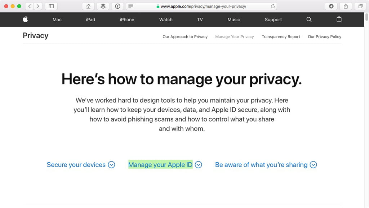Image resolution: width=369 pixels, height=208 pixels.
Task: Go to Our Approach to Privacy
Action: (x=185, y=37)
